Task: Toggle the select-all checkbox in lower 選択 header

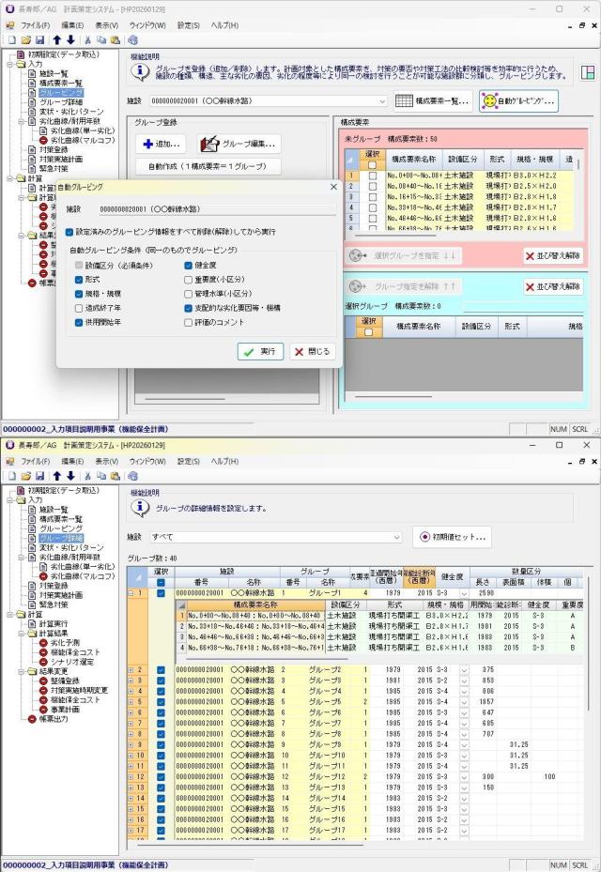Action: (161, 582)
